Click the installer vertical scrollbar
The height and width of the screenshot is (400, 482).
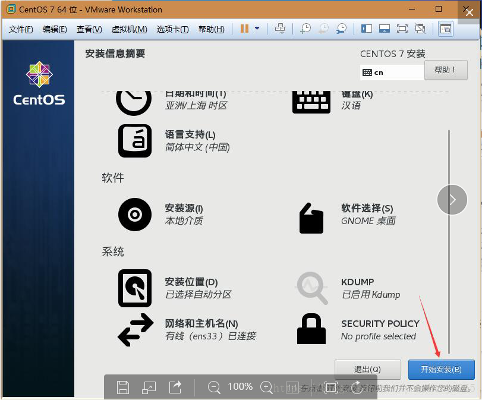449,242
